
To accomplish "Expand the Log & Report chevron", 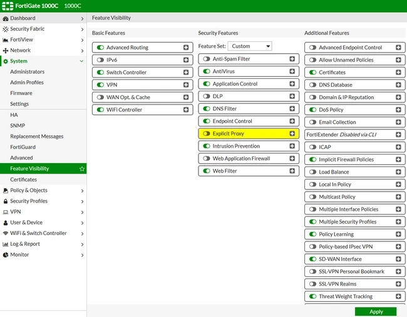I will click(82, 244).
